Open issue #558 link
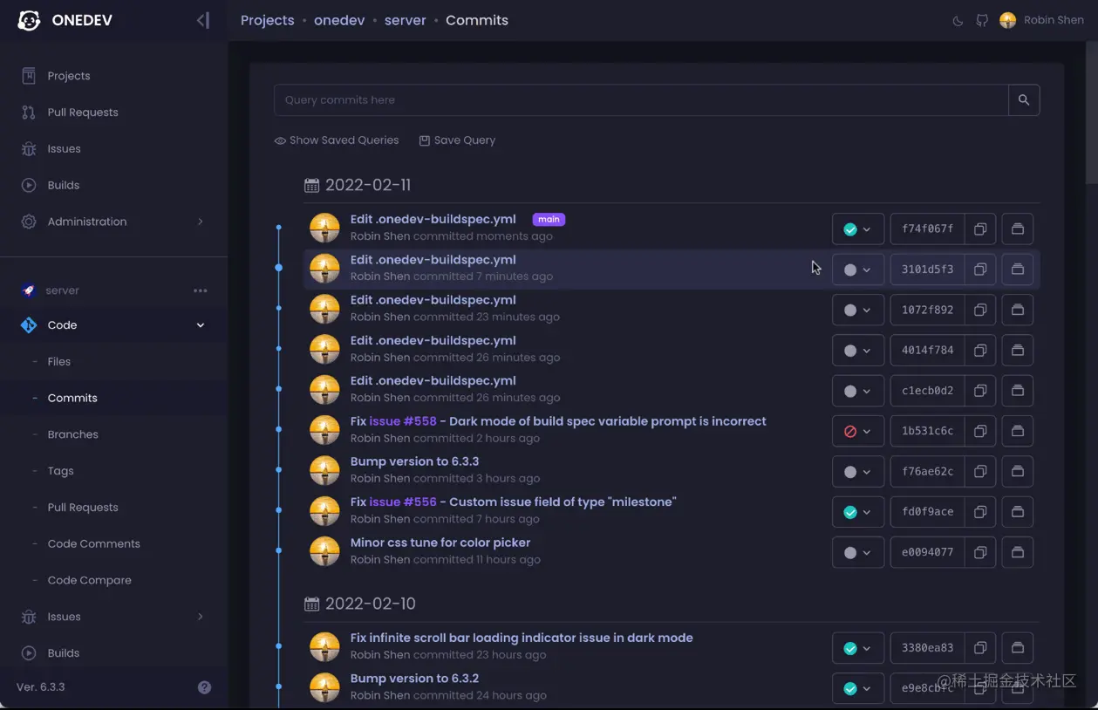Screen dimensions: 1098x710 coord(403,421)
